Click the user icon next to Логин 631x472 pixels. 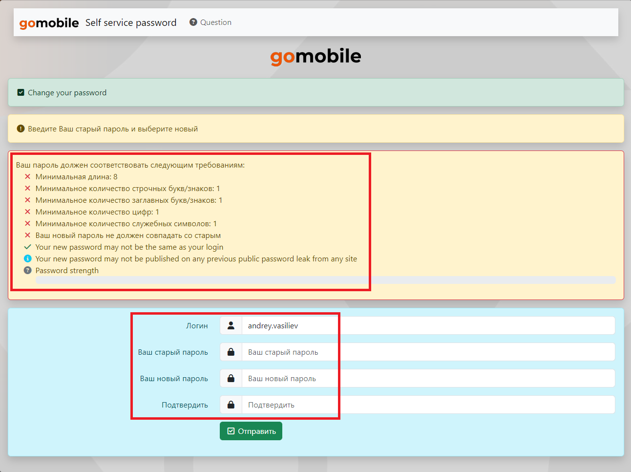pyautogui.click(x=231, y=325)
